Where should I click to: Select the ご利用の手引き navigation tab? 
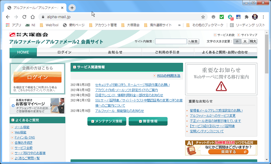pyautogui.click(x=168, y=52)
